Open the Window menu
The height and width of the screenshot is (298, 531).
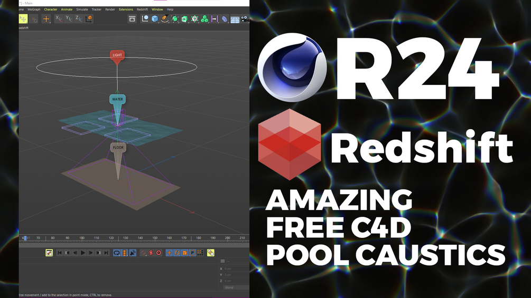pyautogui.click(x=157, y=9)
